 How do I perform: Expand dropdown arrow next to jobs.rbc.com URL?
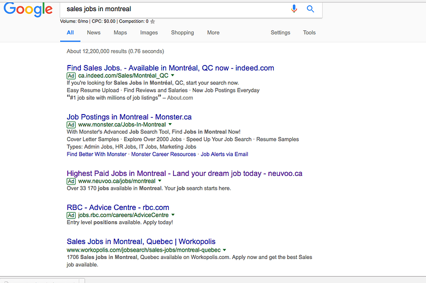(173, 215)
